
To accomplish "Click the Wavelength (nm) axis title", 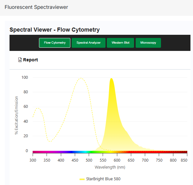I will pos(110,167).
